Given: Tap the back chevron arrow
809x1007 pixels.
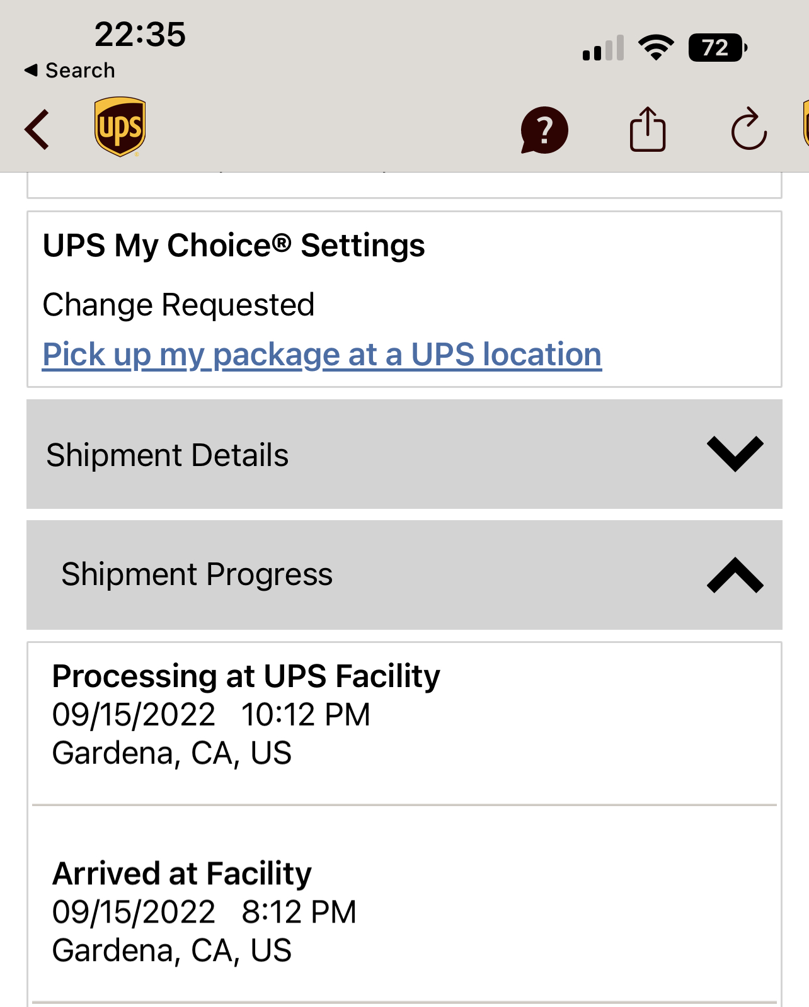Looking at the screenshot, I should tap(37, 130).
